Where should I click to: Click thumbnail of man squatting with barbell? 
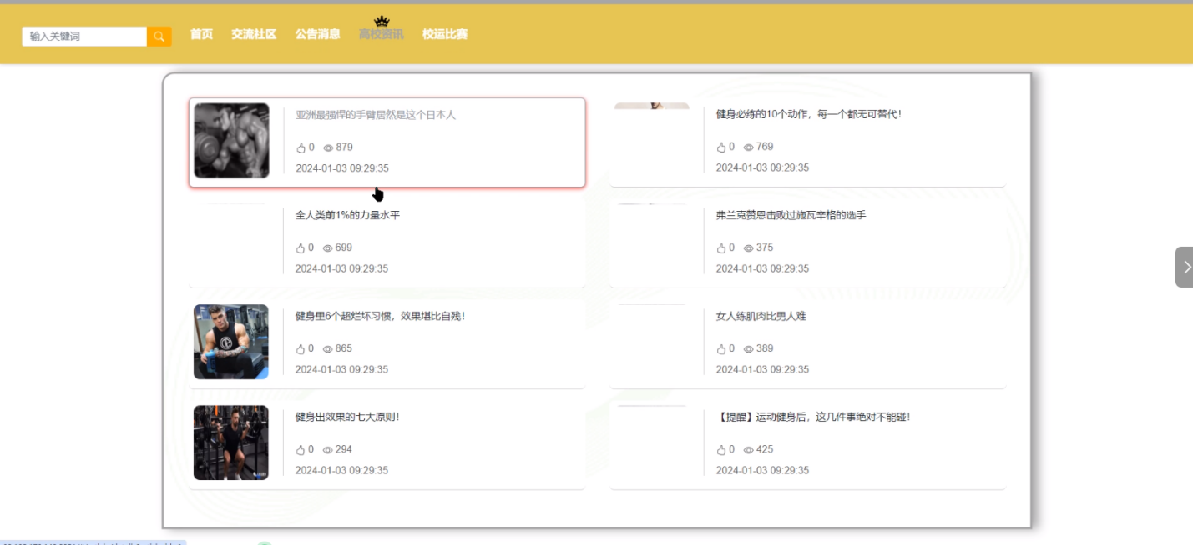point(231,442)
